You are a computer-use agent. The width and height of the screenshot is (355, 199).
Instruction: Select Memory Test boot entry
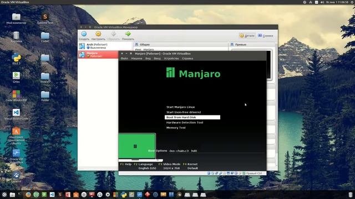(176, 128)
